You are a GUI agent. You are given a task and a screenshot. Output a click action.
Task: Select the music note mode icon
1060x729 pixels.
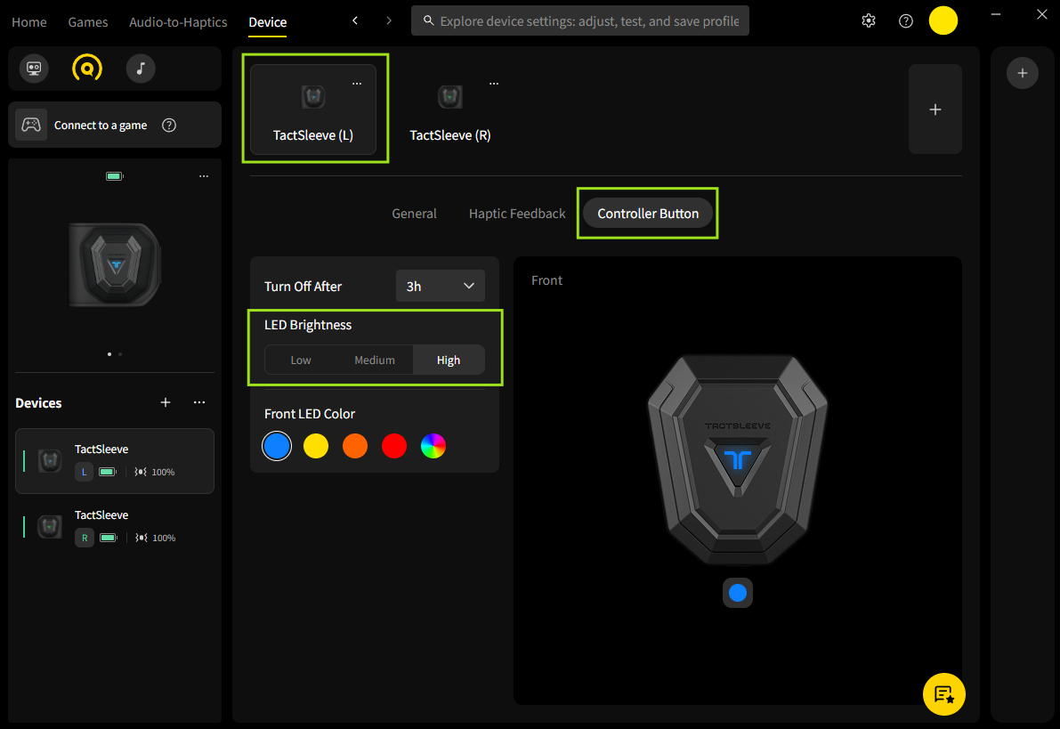[x=141, y=69]
